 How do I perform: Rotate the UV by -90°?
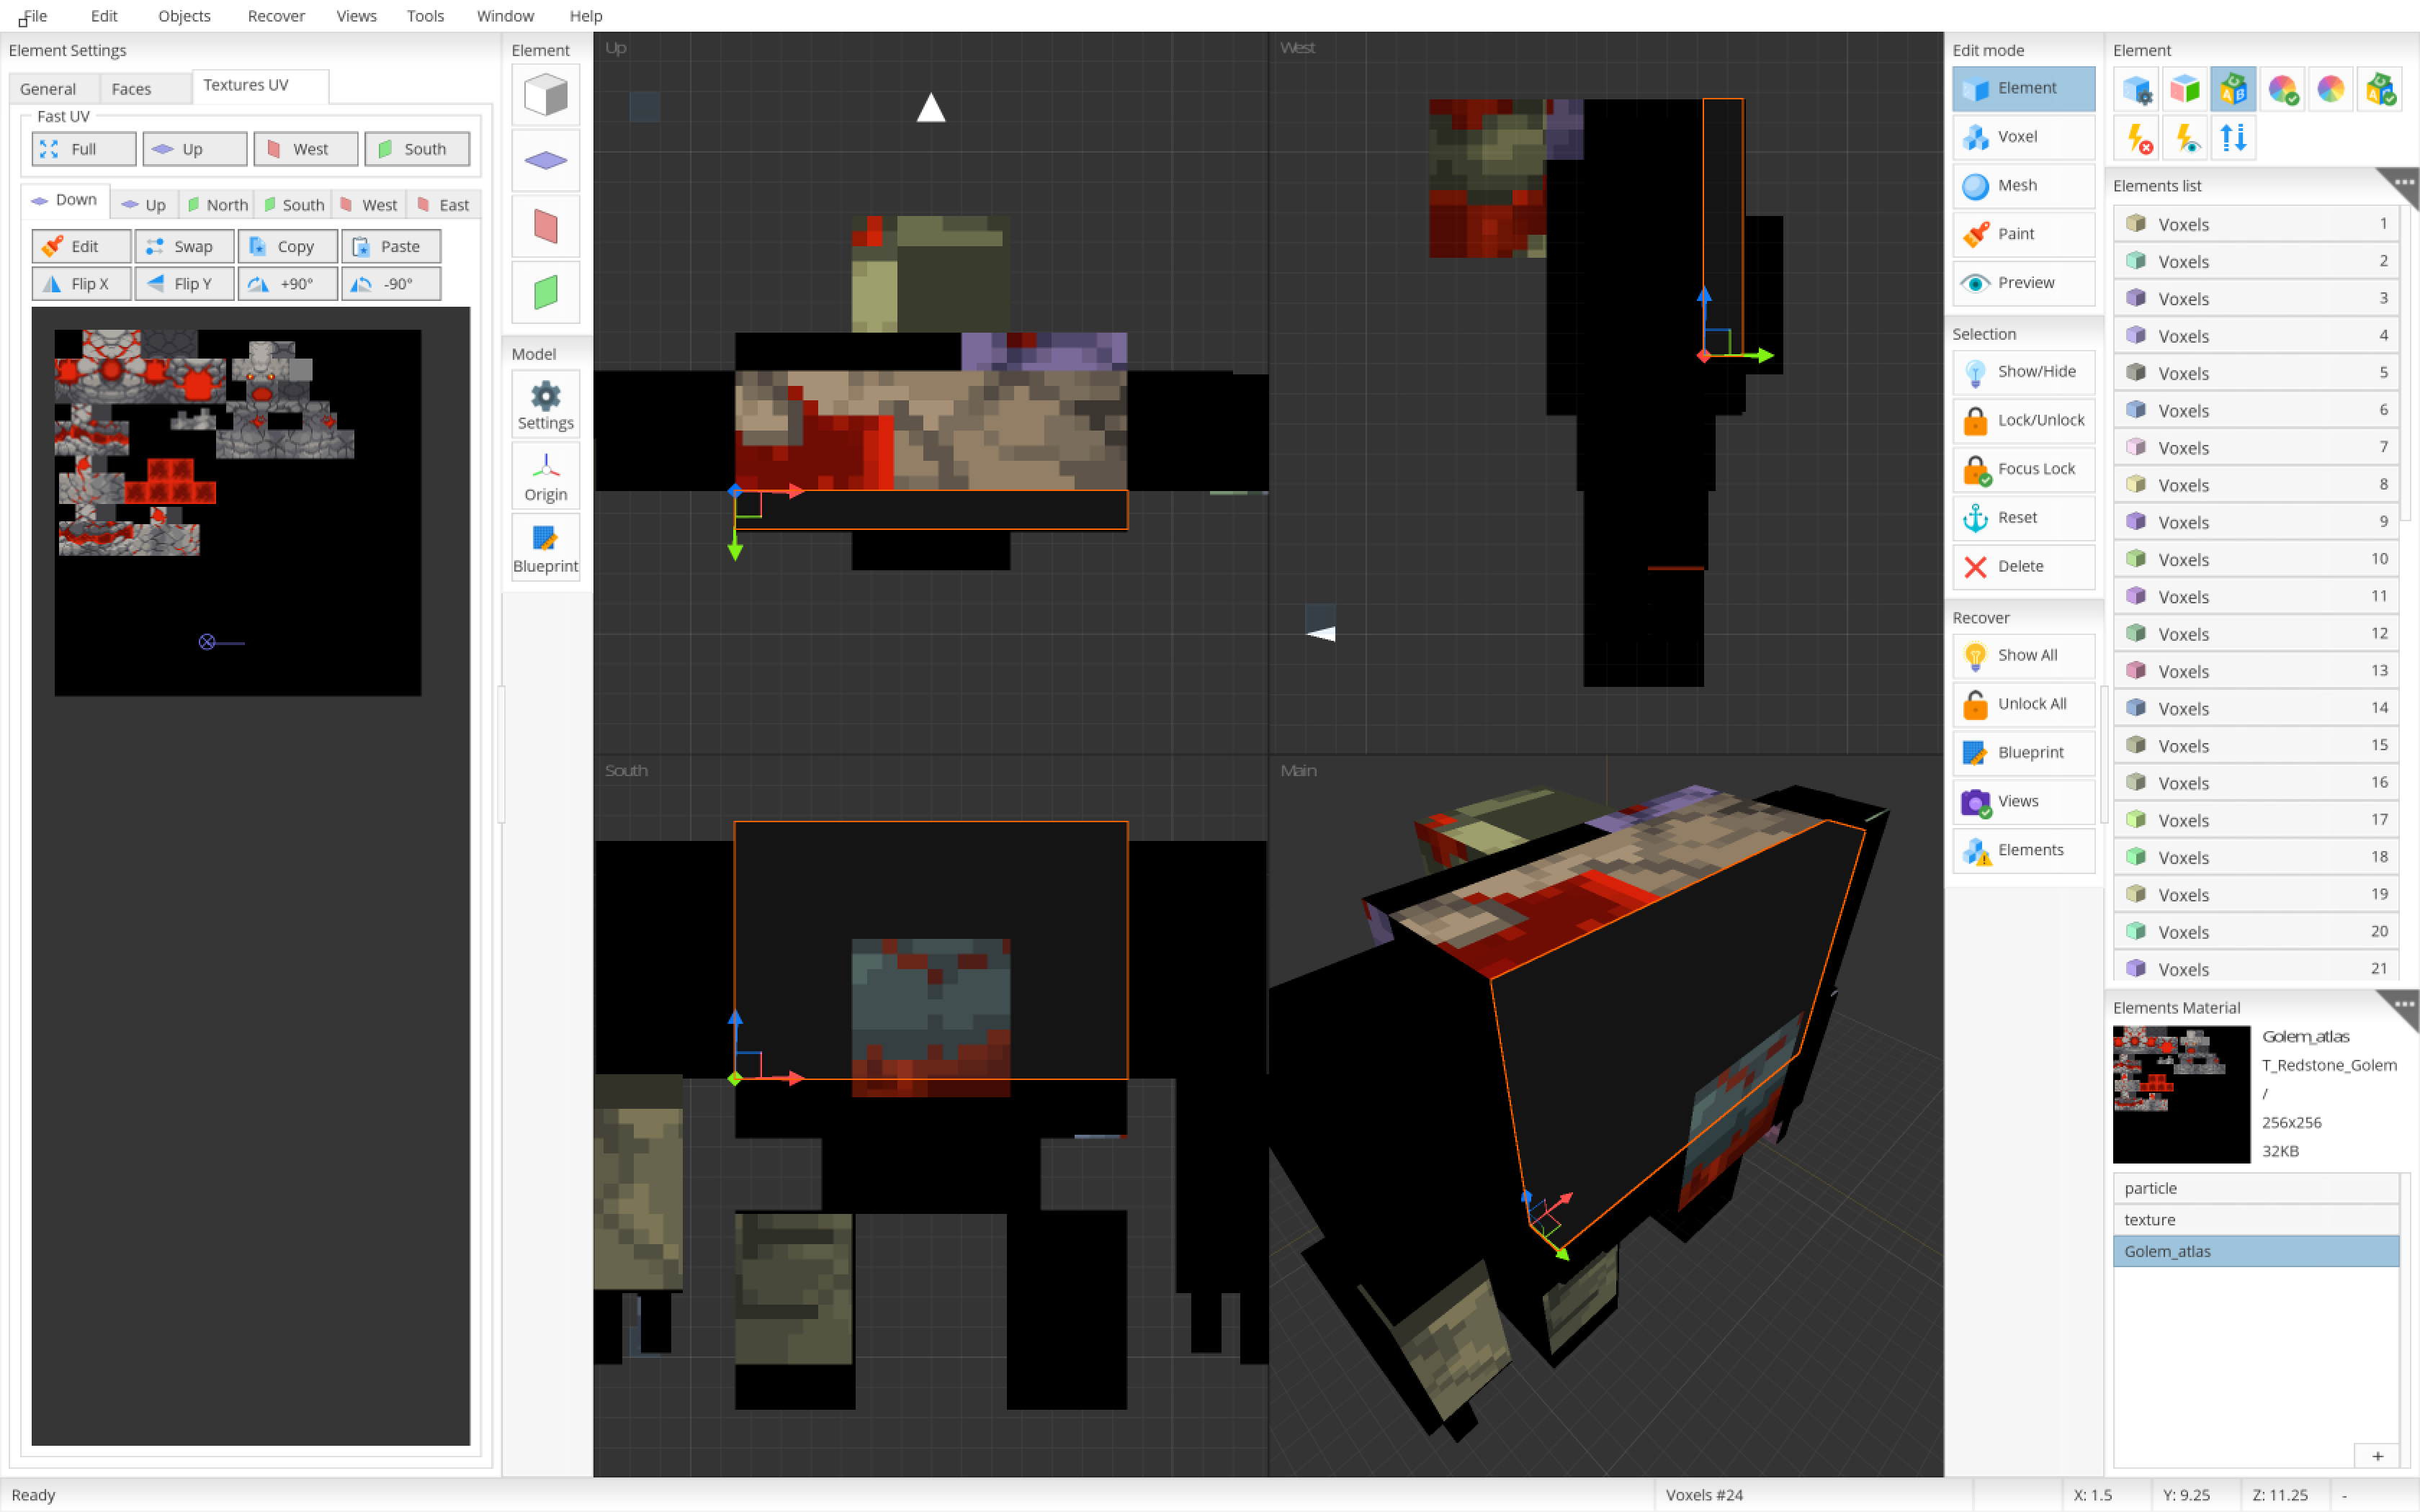pos(391,283)
